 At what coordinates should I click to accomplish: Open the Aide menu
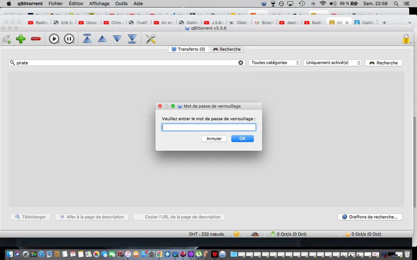click(138, 4)
